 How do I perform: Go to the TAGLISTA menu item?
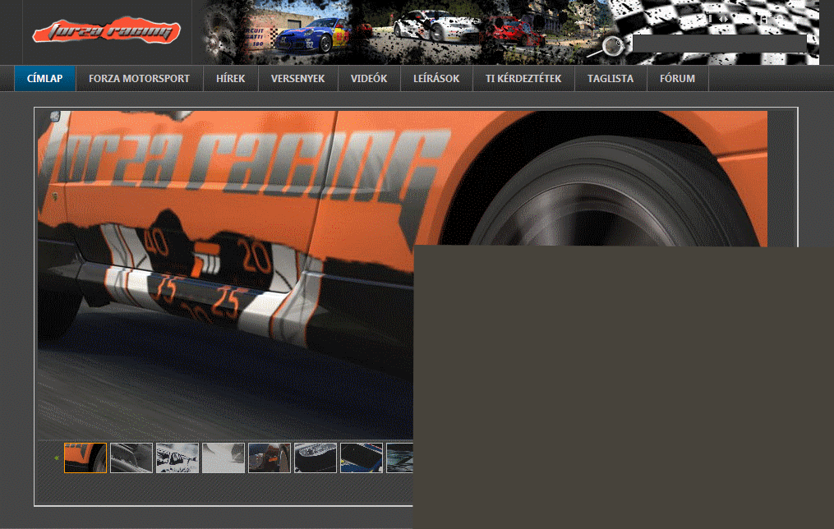coord(611,79)
